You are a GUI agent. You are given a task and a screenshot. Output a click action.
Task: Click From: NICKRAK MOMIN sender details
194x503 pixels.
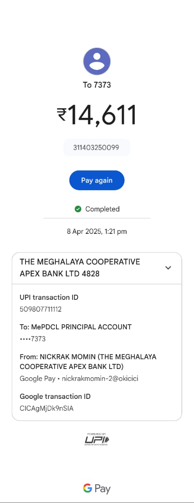88,362
